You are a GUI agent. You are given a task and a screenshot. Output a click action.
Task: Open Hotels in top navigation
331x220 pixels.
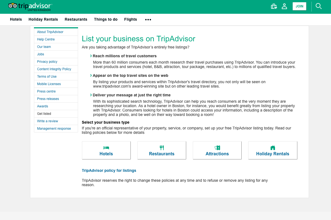click(x=16, y=19)
